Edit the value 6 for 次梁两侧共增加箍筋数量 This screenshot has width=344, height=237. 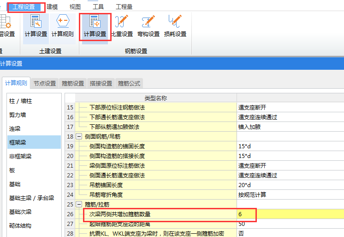coord(290,214)
